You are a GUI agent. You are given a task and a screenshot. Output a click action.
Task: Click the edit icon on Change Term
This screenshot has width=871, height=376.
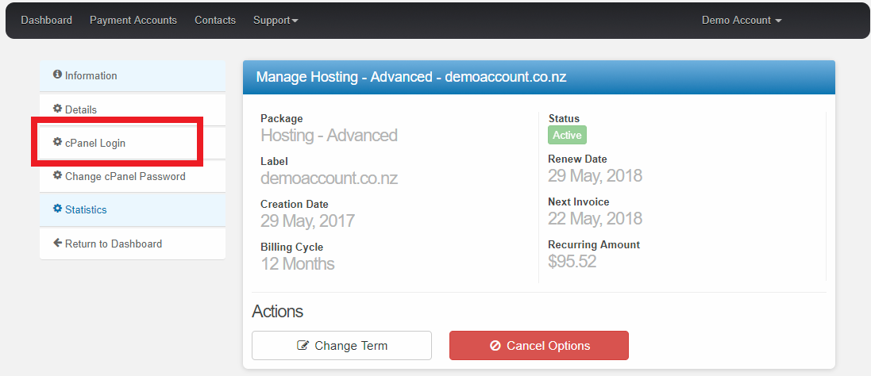303,346
